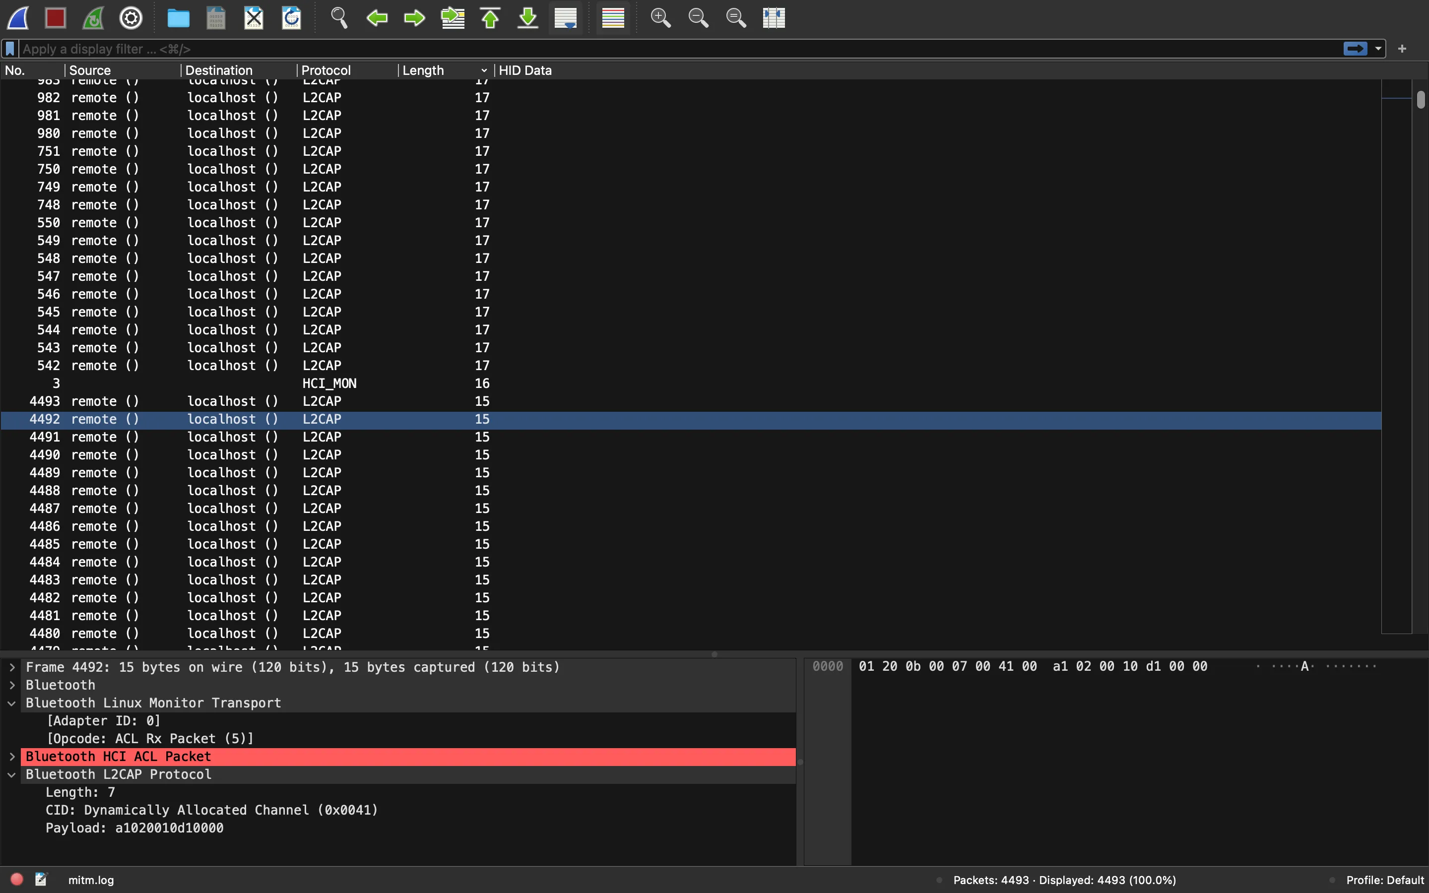Zoom in the main window text

[x=660, y=18]
